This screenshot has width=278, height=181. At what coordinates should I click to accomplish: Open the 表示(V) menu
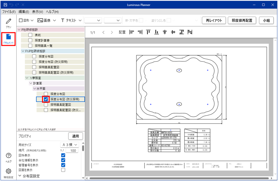37,12
